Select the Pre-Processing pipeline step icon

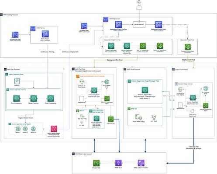[x=17, y=98]
